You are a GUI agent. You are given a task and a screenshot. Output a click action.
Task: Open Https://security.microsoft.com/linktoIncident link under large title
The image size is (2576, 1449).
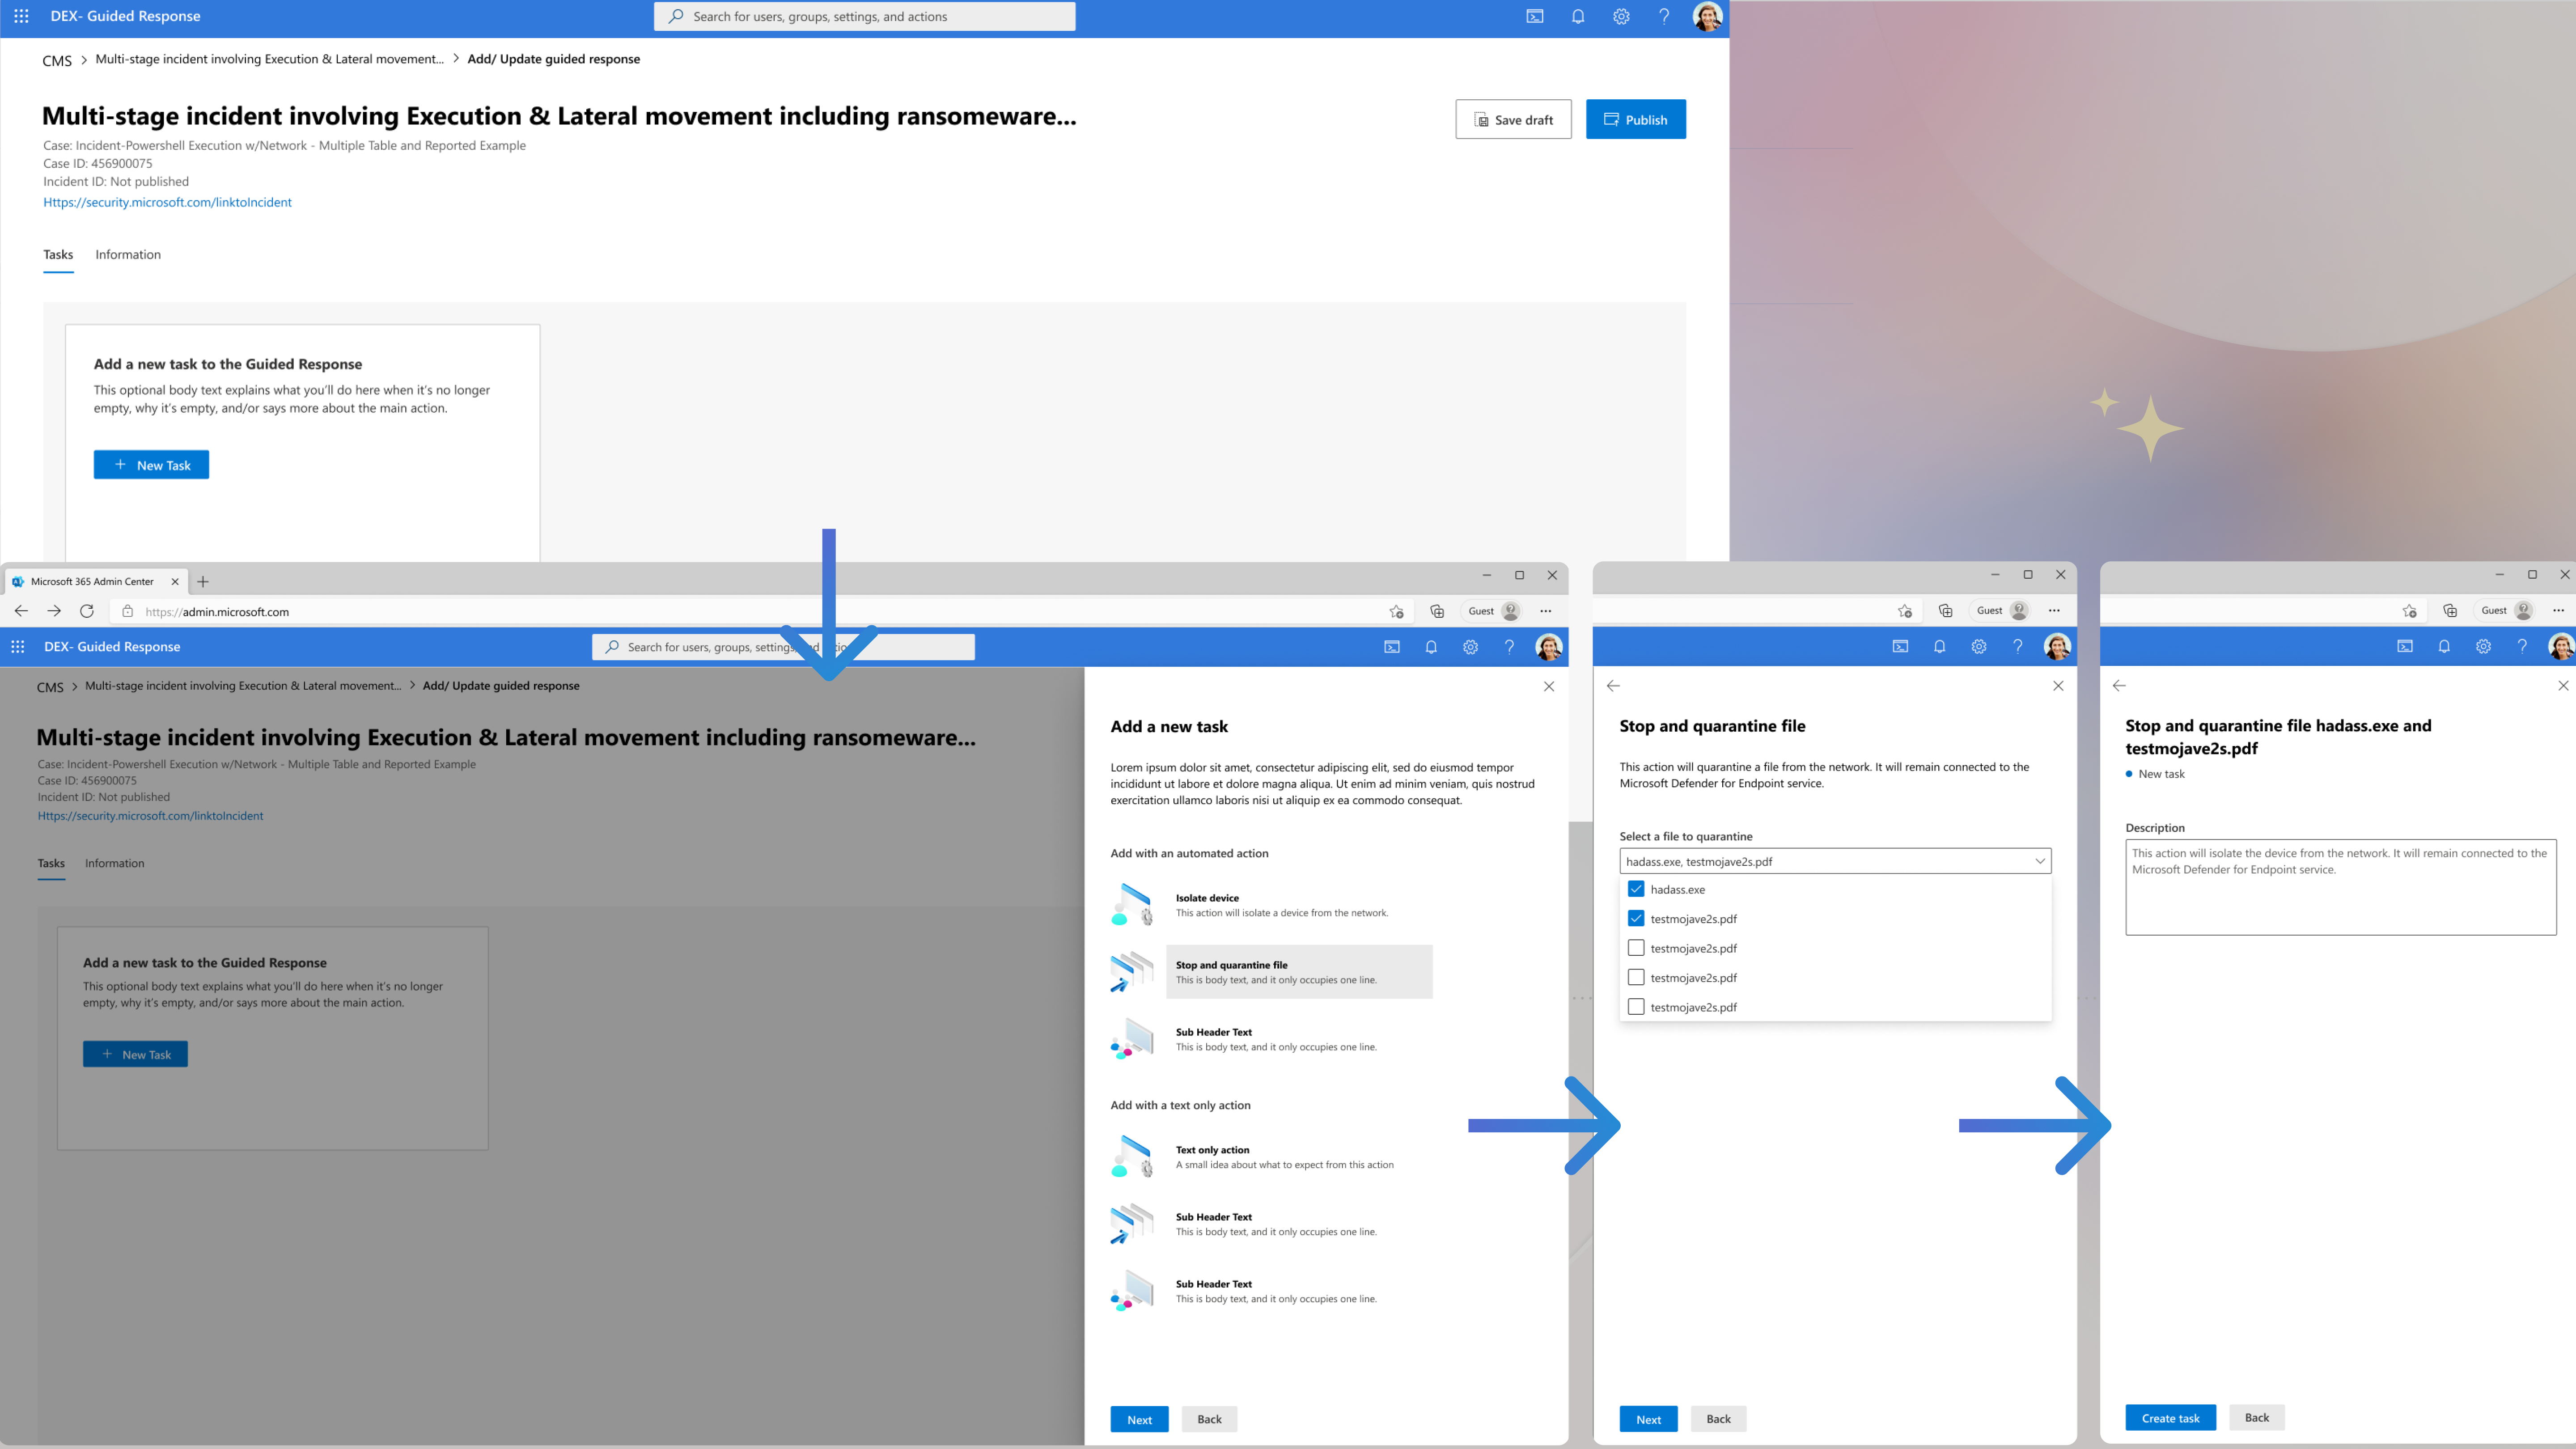(167, 202)
